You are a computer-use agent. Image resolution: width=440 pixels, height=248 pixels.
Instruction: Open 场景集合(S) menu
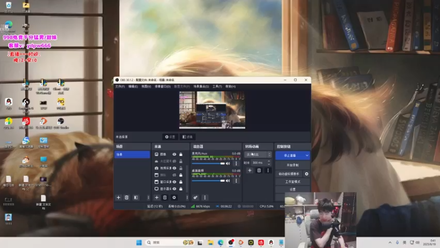point(201,87)
